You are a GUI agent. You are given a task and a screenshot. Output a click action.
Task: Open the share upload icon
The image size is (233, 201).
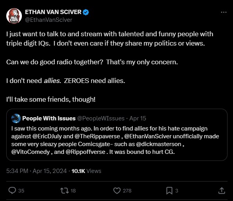point(222,190)
